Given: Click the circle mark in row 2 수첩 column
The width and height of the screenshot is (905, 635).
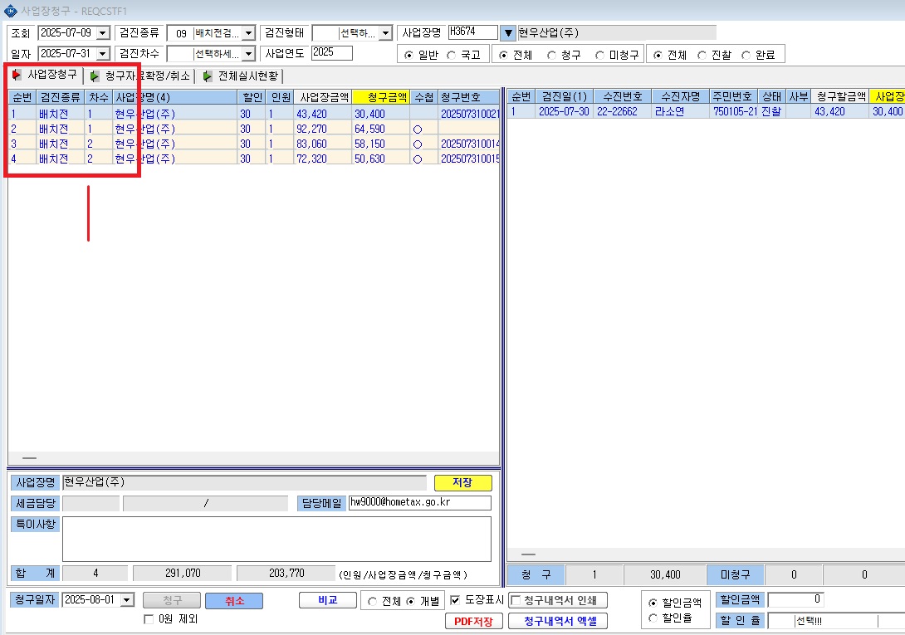Looking at the screenshot, I should coord(418,129).
